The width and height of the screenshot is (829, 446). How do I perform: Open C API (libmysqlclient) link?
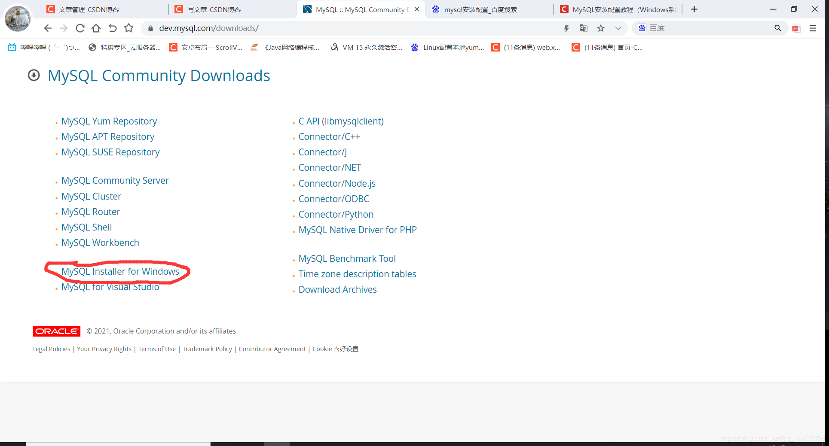click(x=341, y=121)
